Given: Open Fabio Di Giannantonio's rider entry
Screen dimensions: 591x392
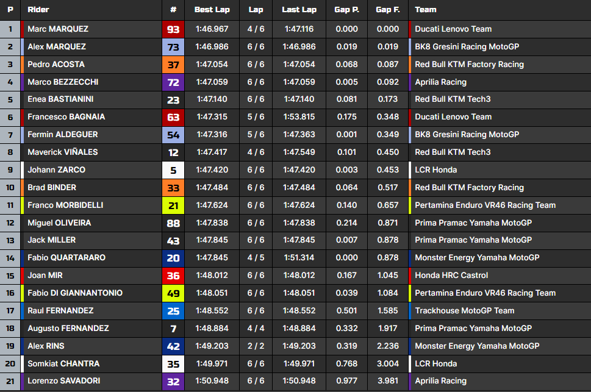Looking at the screenshot, I should click(x=75, y=293).
